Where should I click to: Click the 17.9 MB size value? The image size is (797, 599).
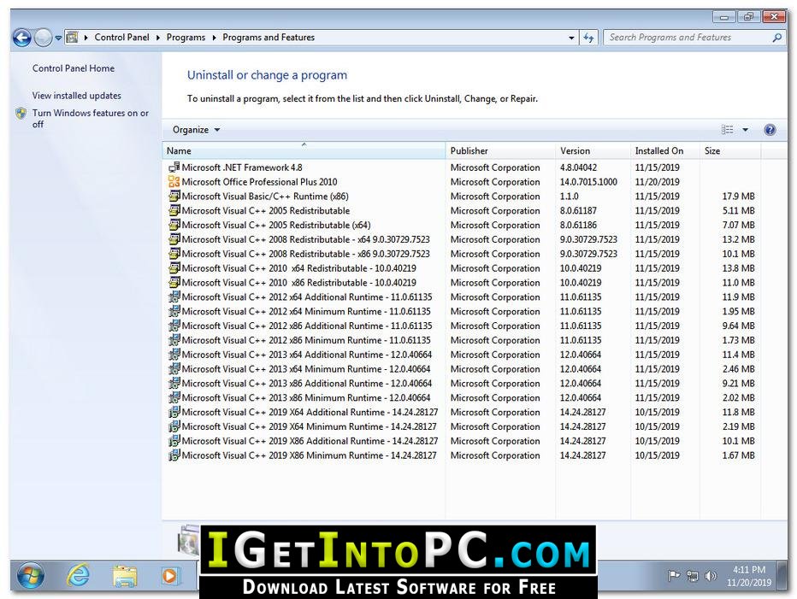[739, 197]
